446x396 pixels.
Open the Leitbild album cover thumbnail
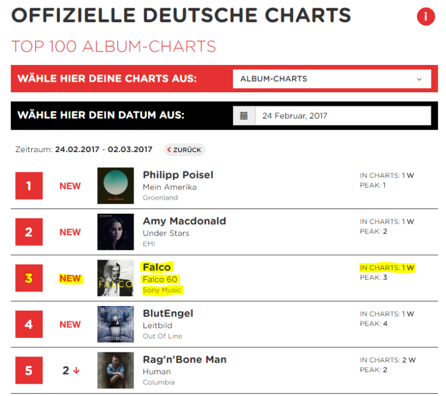point(116,324)
